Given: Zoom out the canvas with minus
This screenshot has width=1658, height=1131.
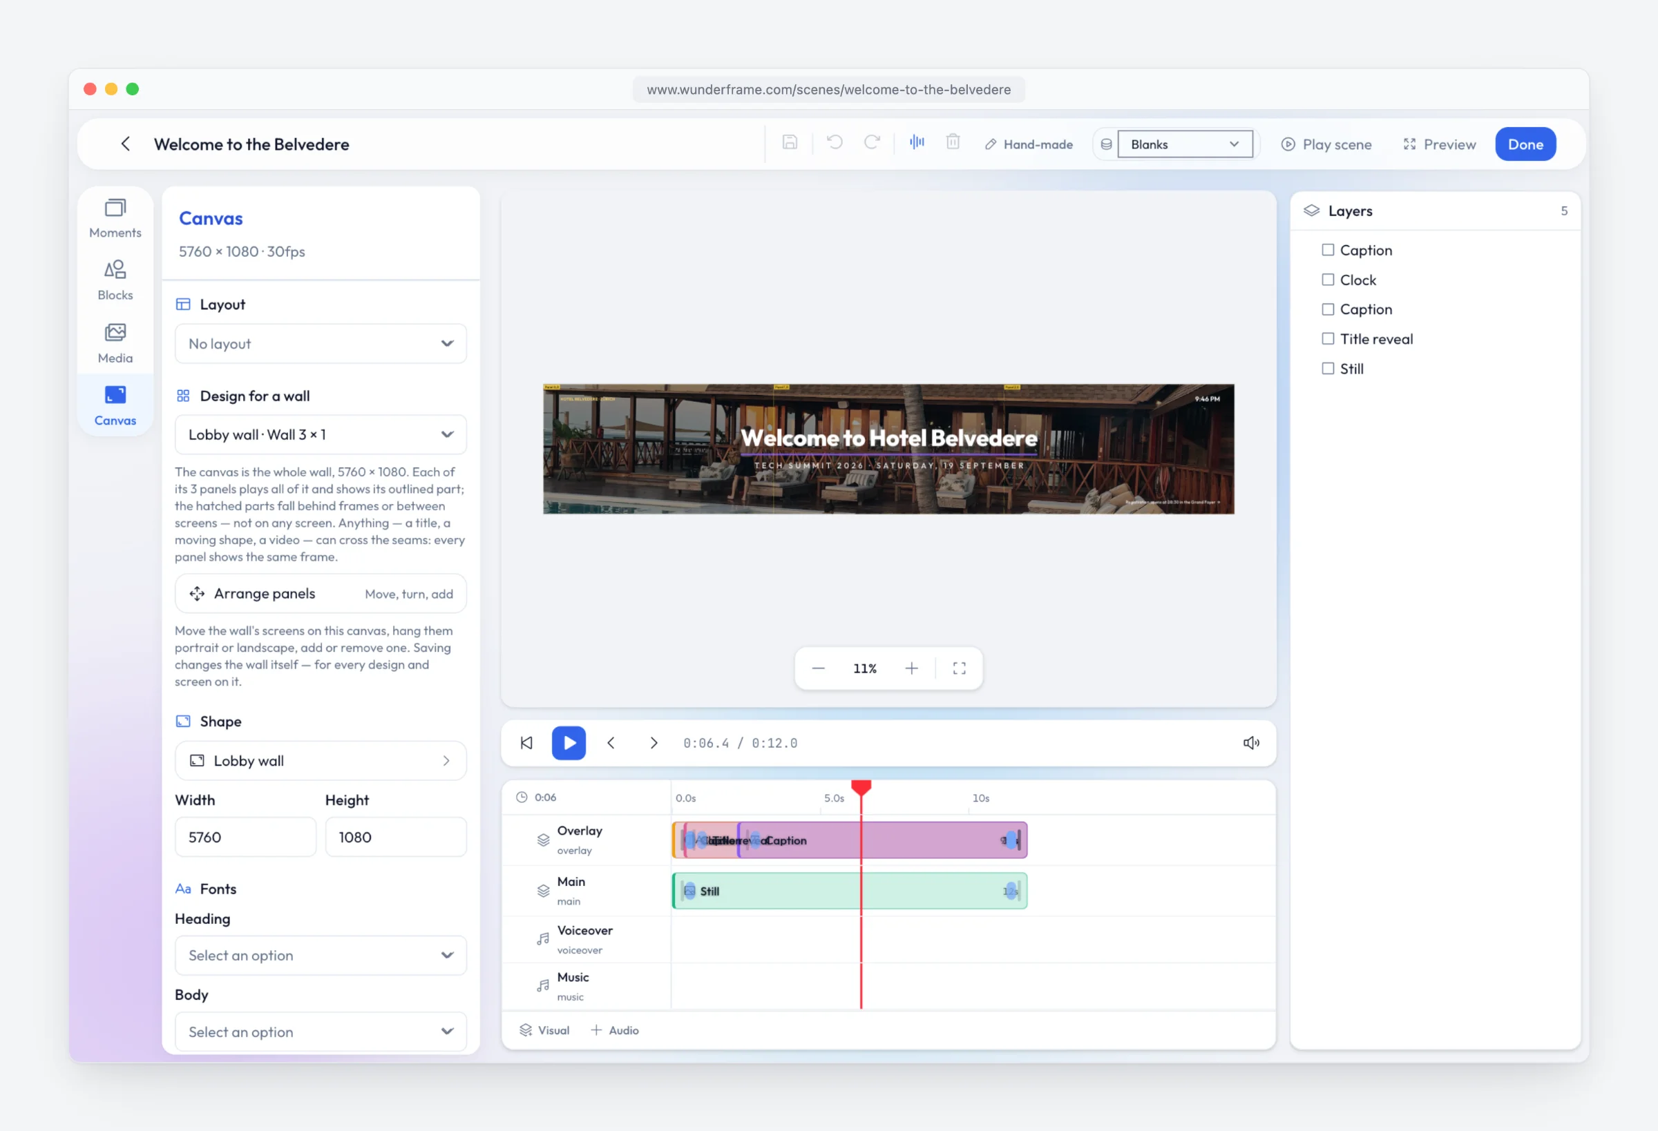Looking at the screenshot, I should 819,668.
